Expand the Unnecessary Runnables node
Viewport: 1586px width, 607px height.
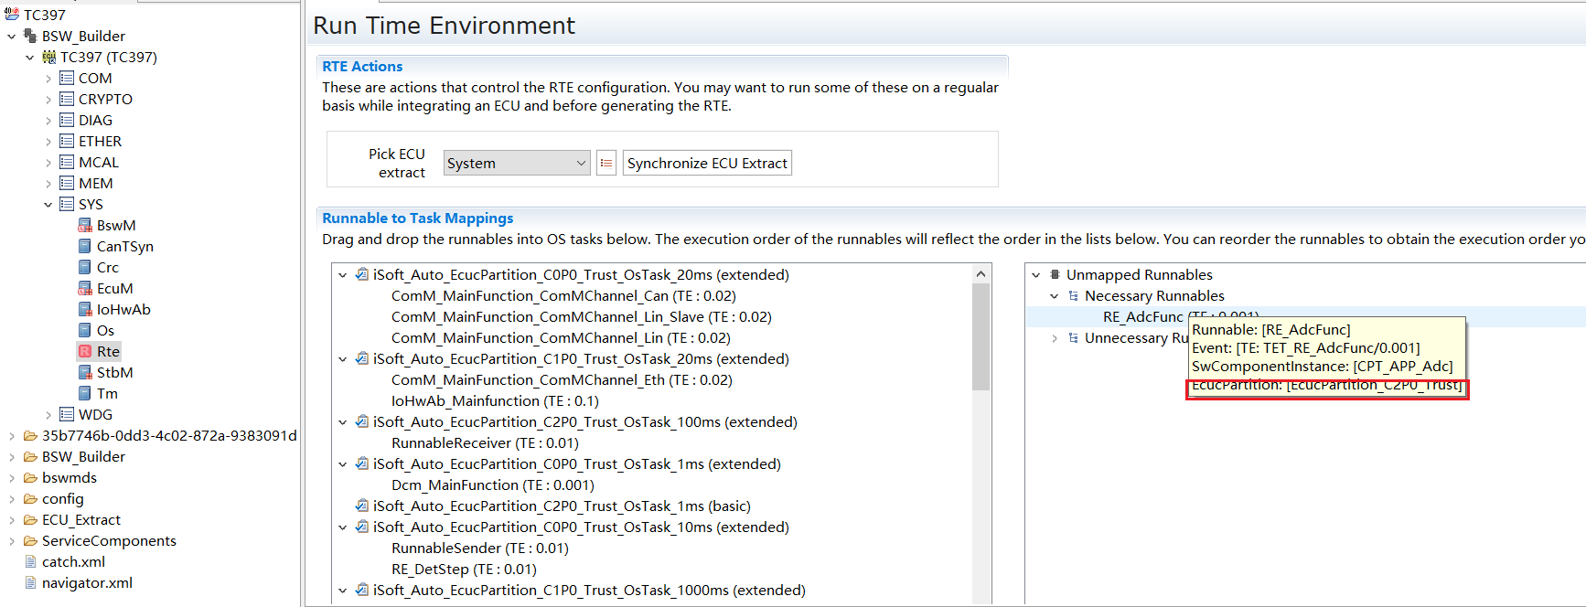click(x=1055, y=338)
